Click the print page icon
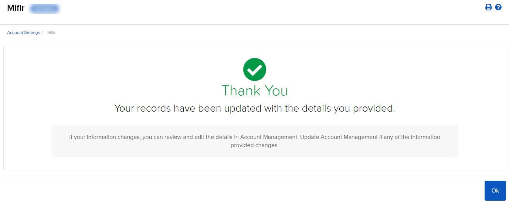Image resolution: width=509 pixels, height=204 pixels. [x=488, y=7]
